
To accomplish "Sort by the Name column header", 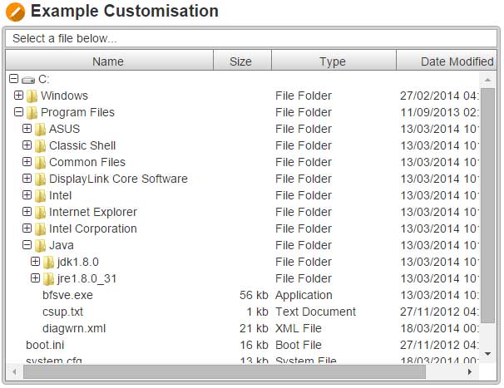I will coord(109,60).
